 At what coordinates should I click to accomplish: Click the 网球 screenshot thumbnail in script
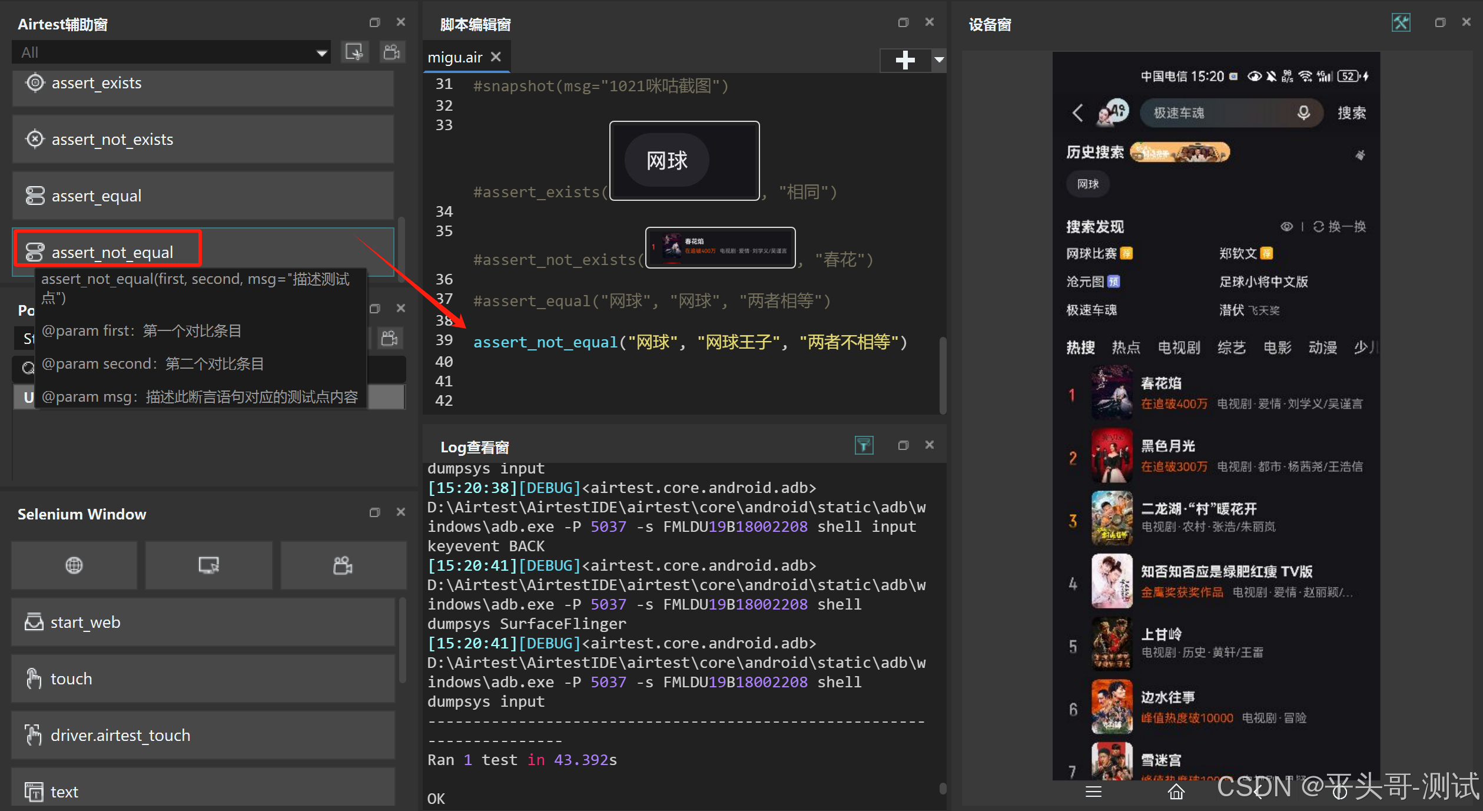click(684, 161)
